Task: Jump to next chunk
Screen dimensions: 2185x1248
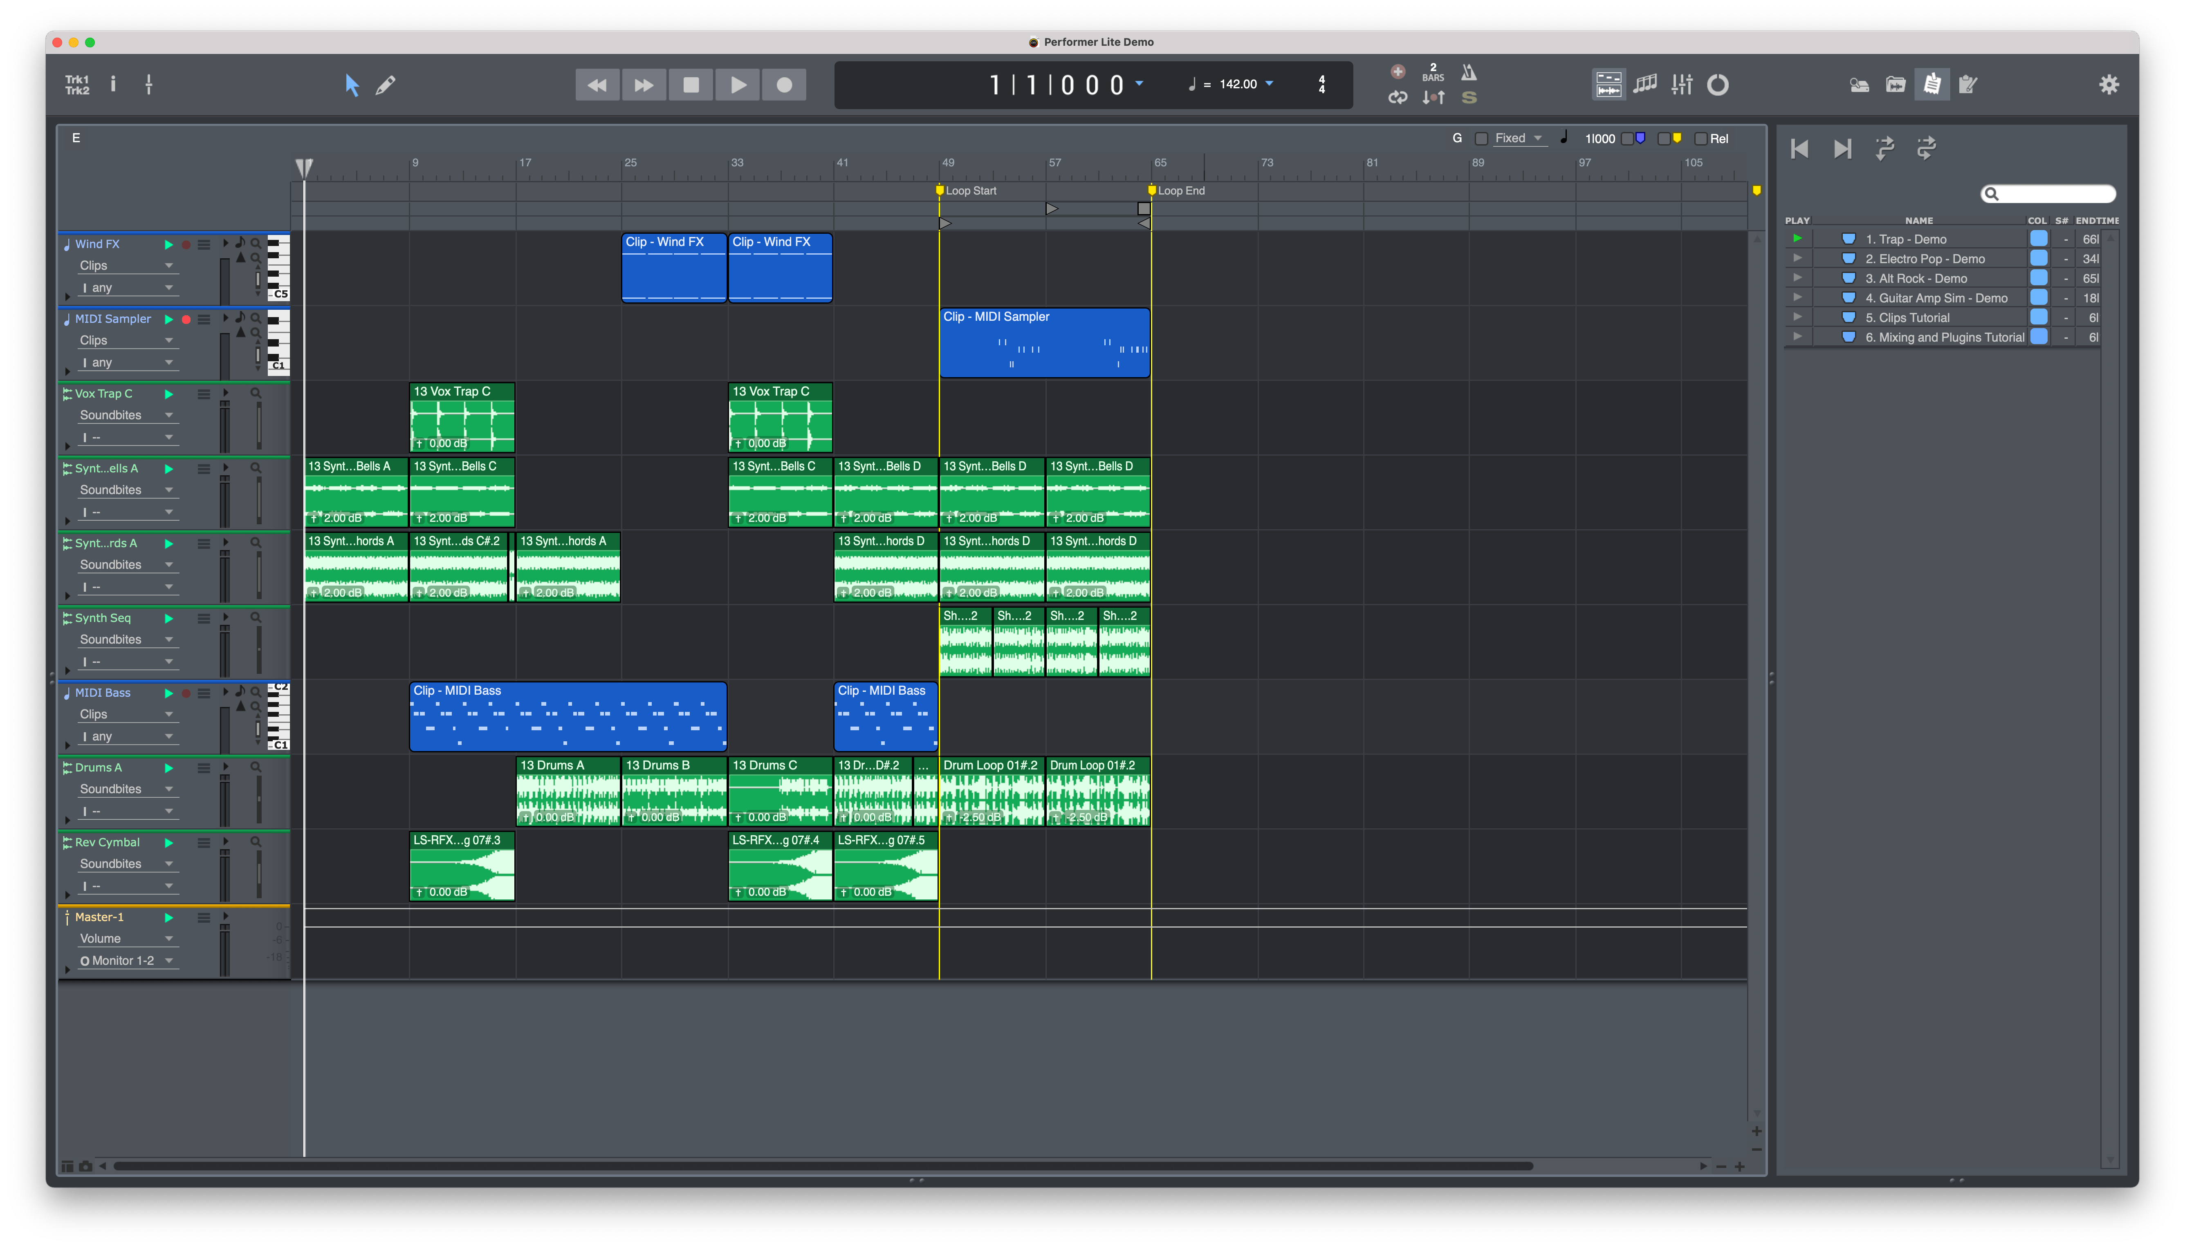Action: pyautogui.click(x=1842, y=149)
